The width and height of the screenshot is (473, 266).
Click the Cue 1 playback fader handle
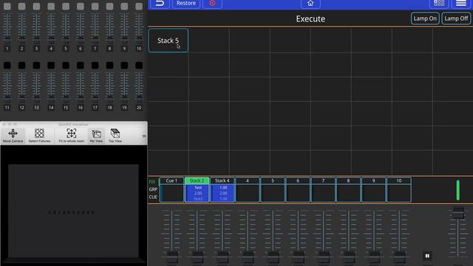click(x=172, y=258)
